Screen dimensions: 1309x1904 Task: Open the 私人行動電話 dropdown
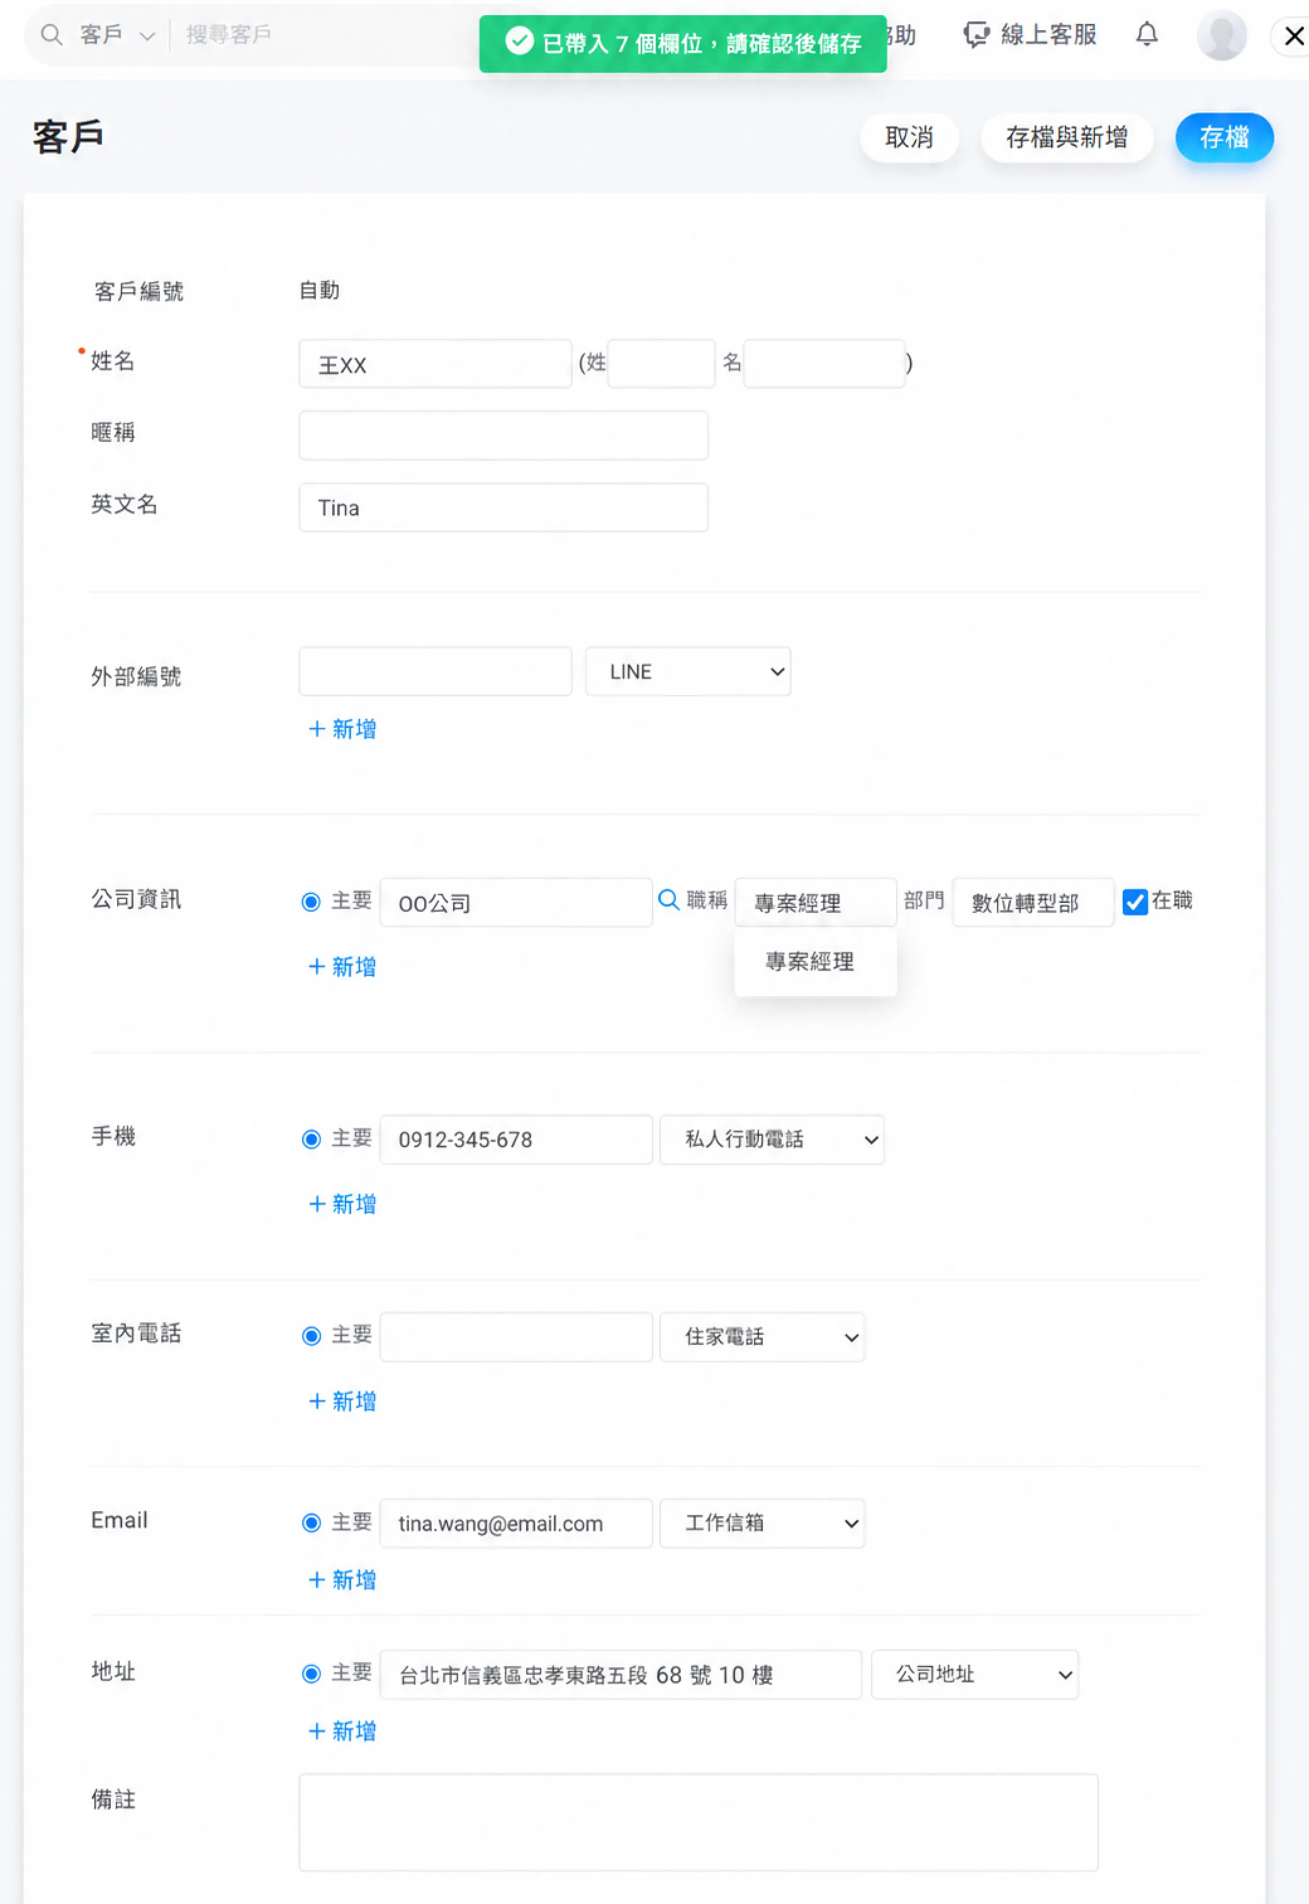(772, 1140)
